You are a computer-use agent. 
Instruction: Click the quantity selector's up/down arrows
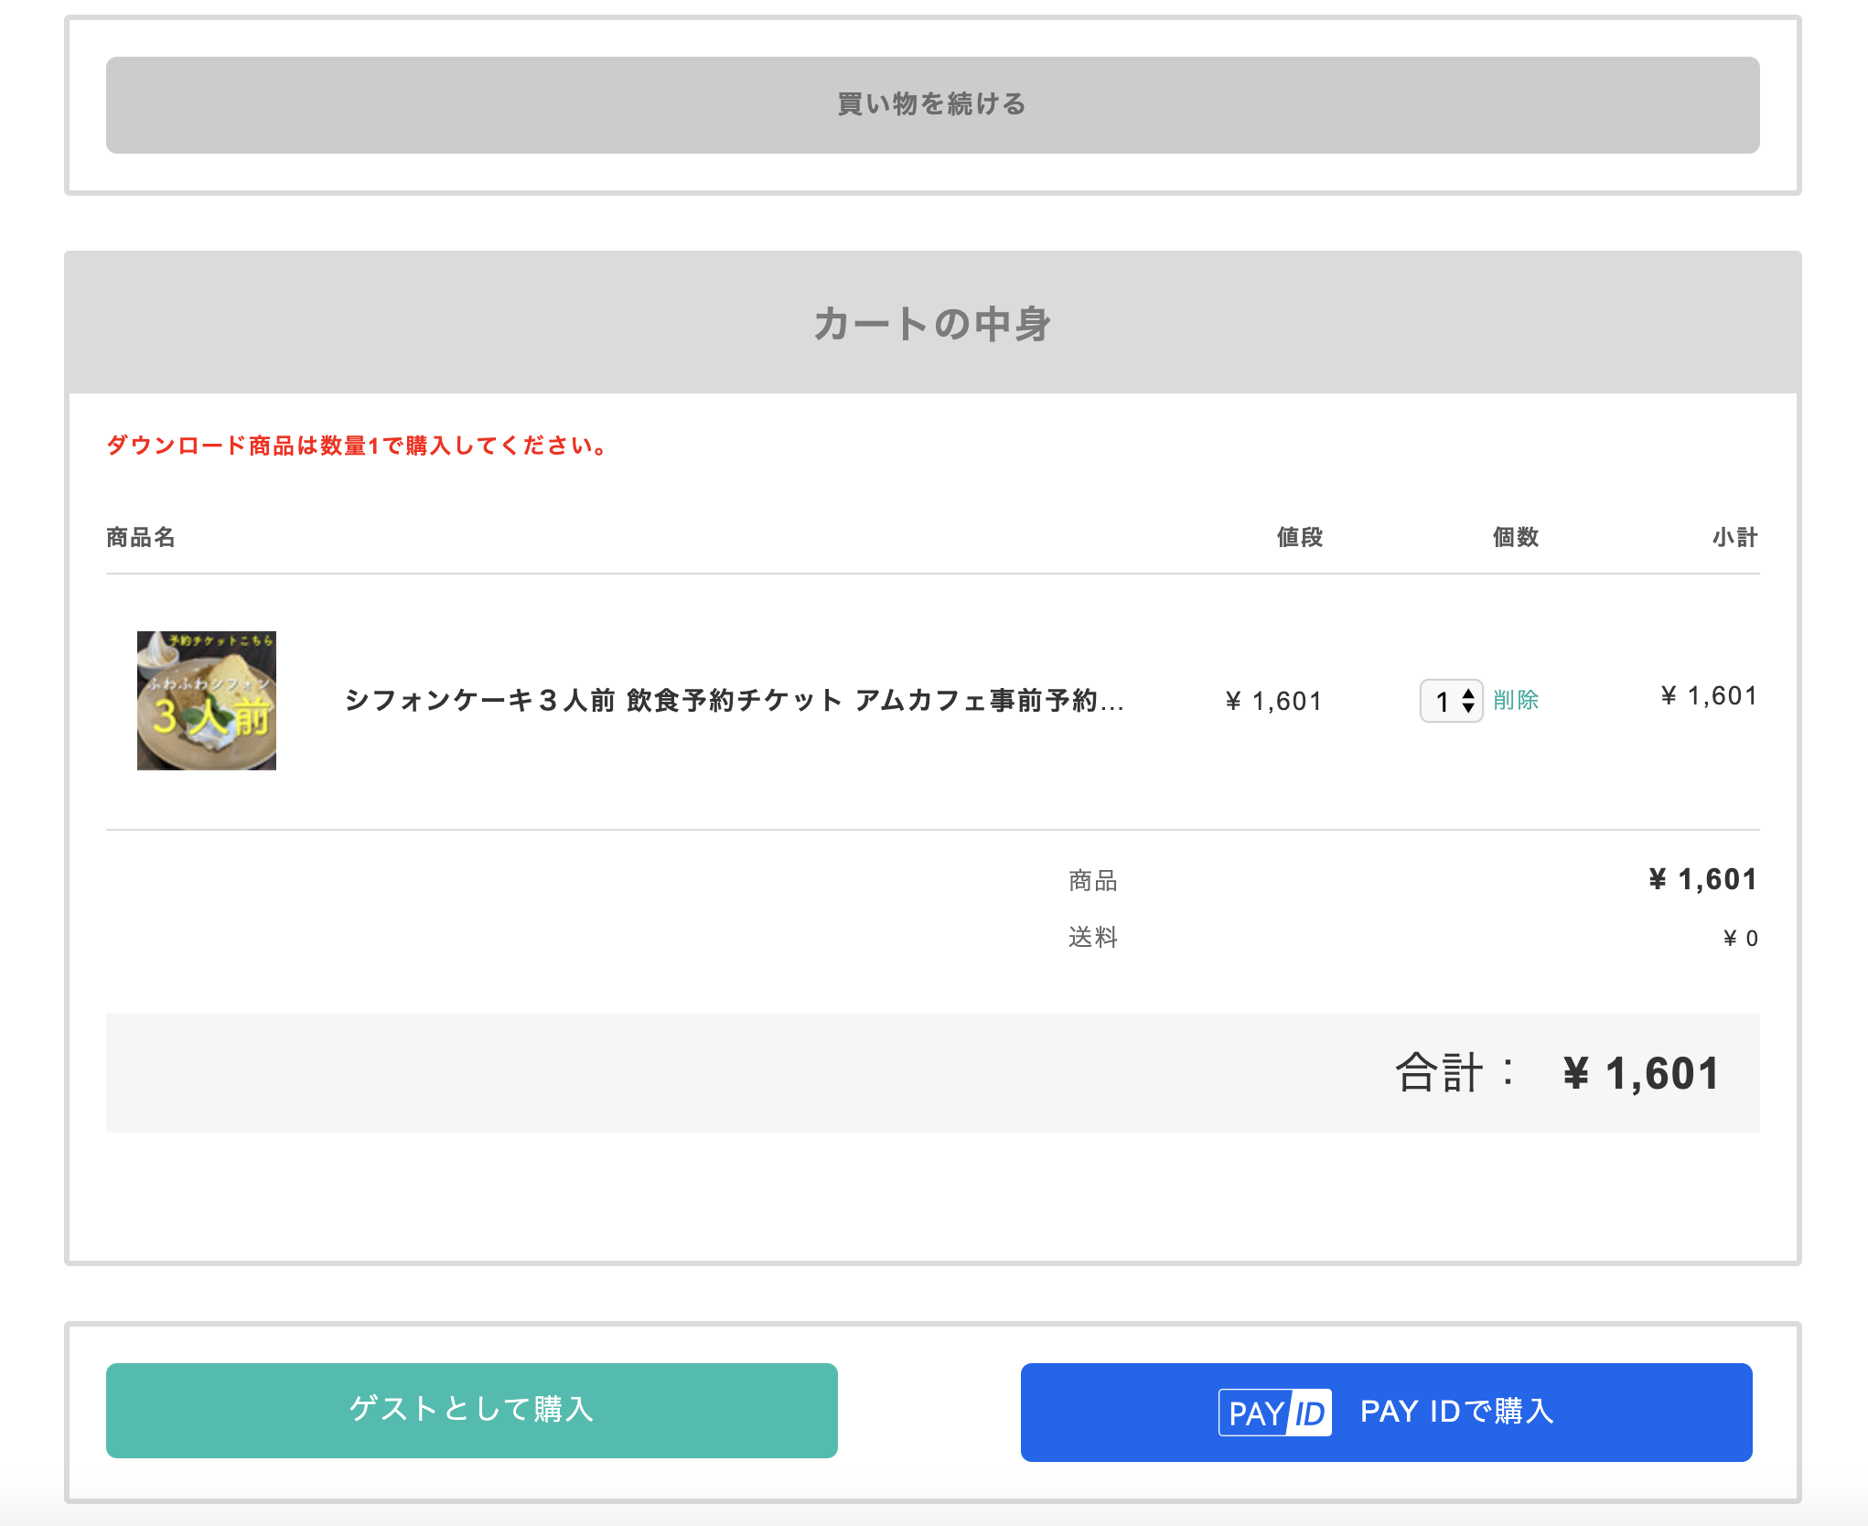point(1468,702)
